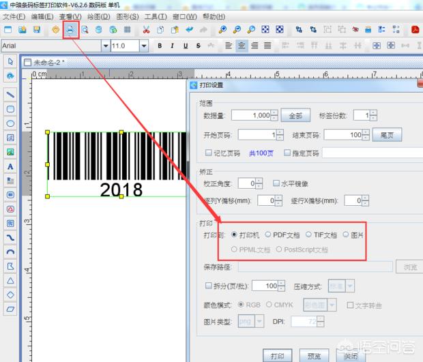Open the 文件(F) menu
This screenshot has width=423, height=362.
(x=14, y=17)
